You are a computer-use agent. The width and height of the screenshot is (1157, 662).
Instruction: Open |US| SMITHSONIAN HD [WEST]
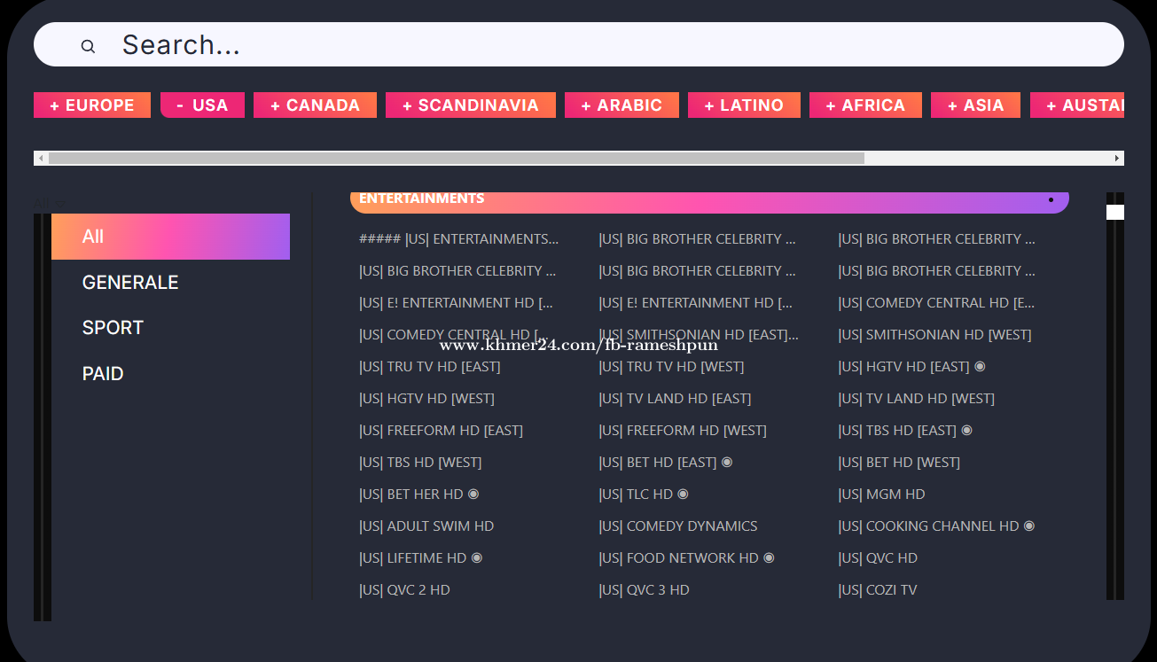coord(934,335)
